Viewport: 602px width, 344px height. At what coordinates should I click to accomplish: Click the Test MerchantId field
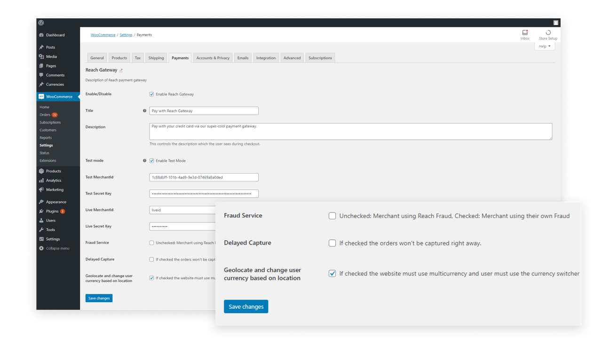pos(204,177)
